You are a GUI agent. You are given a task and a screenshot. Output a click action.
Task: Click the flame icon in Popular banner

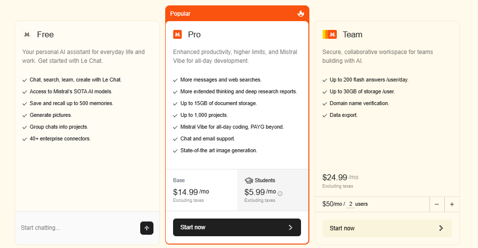click(301, 13)
